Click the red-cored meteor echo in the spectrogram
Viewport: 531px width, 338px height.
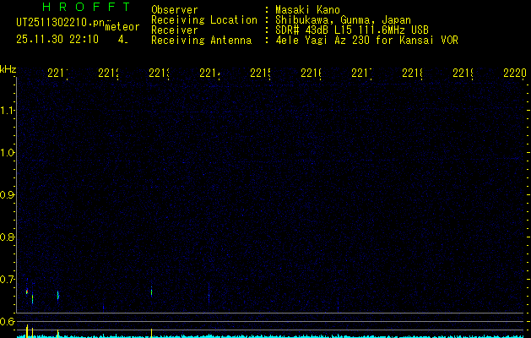tap(27, 292)
